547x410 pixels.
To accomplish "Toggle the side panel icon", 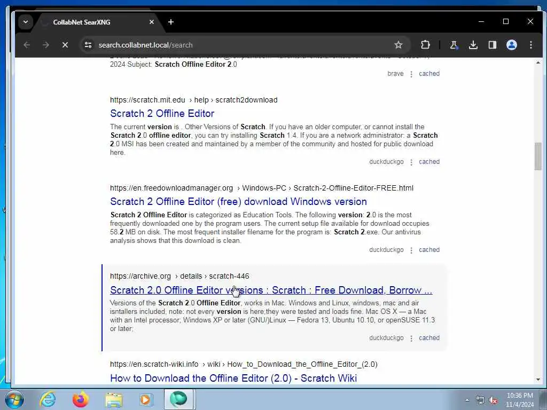I will click(x=492, y=45).
